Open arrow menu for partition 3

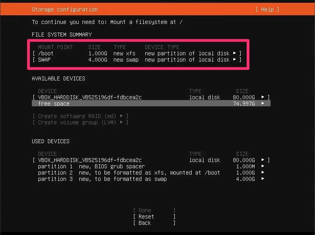(263, 179)
